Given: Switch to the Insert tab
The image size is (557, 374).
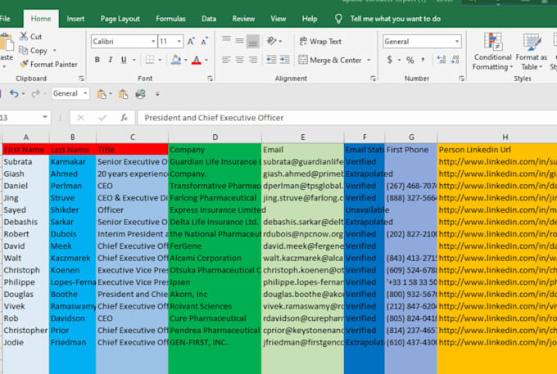Looking at the screenshot, I should coord(75,19).
